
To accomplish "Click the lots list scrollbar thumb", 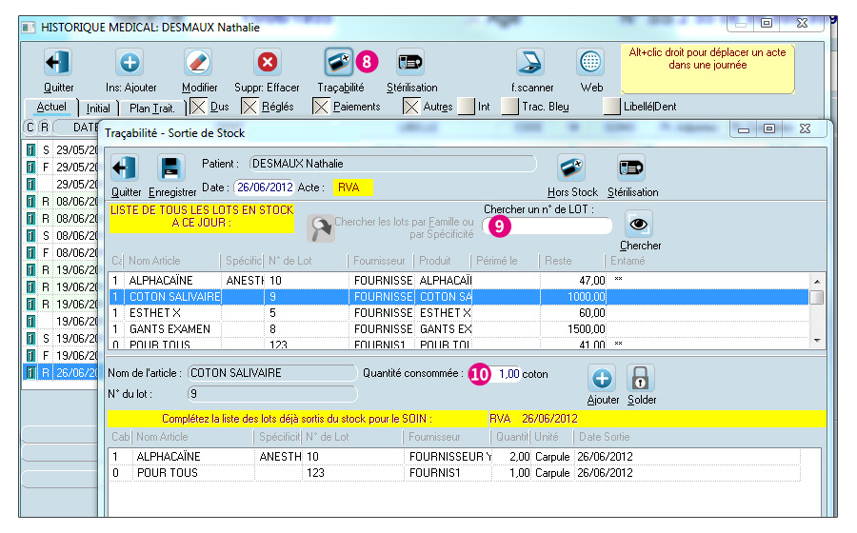I will click(817, 298).
